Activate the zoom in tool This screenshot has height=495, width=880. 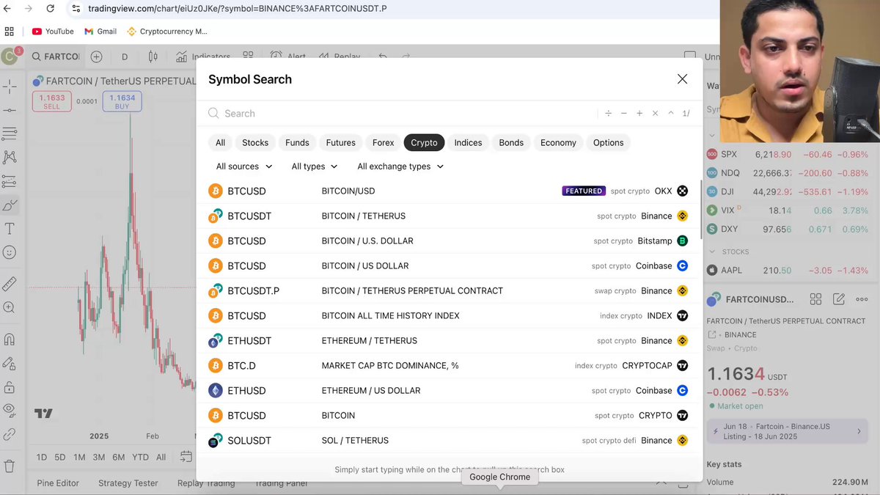(x=10, y=308)
